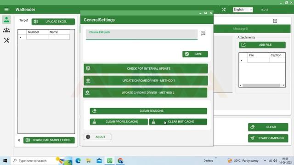Click the empty Number cell in first row
Image resolution: width=294 pixels, height=165 pixels.
click(37, 37)
